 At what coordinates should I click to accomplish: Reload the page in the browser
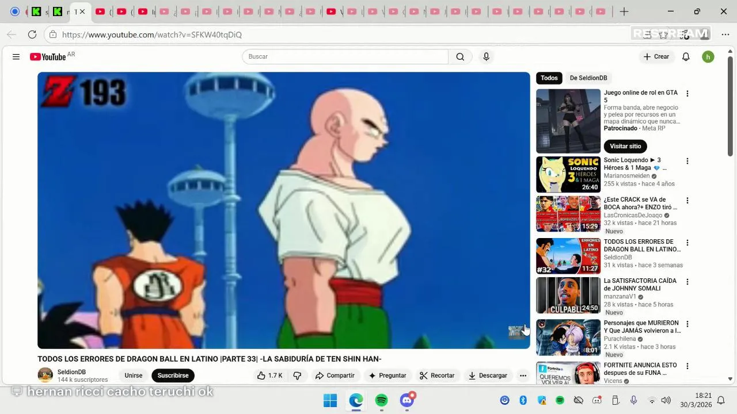(x=32, y=34)
